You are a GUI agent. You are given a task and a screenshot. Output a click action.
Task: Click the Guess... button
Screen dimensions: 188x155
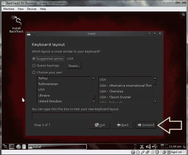click(74, 66)
